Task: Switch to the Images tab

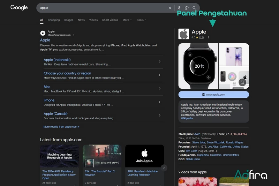Action: (69, 20)
